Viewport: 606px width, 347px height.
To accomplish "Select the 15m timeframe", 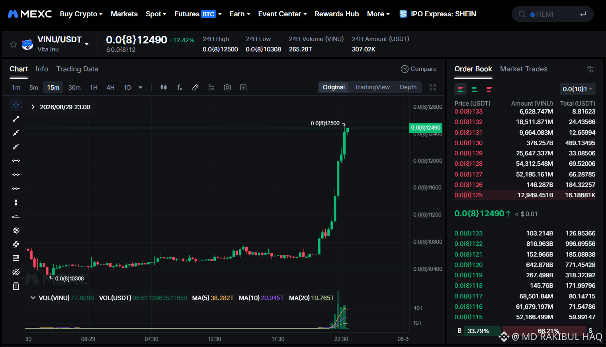I will (53, 88).
